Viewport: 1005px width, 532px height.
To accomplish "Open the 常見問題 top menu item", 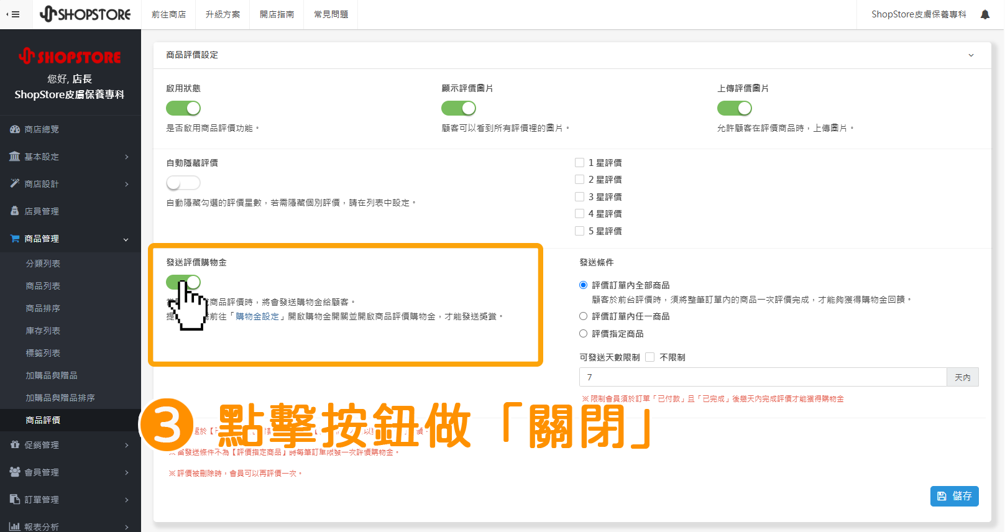I will coord(331,14).
